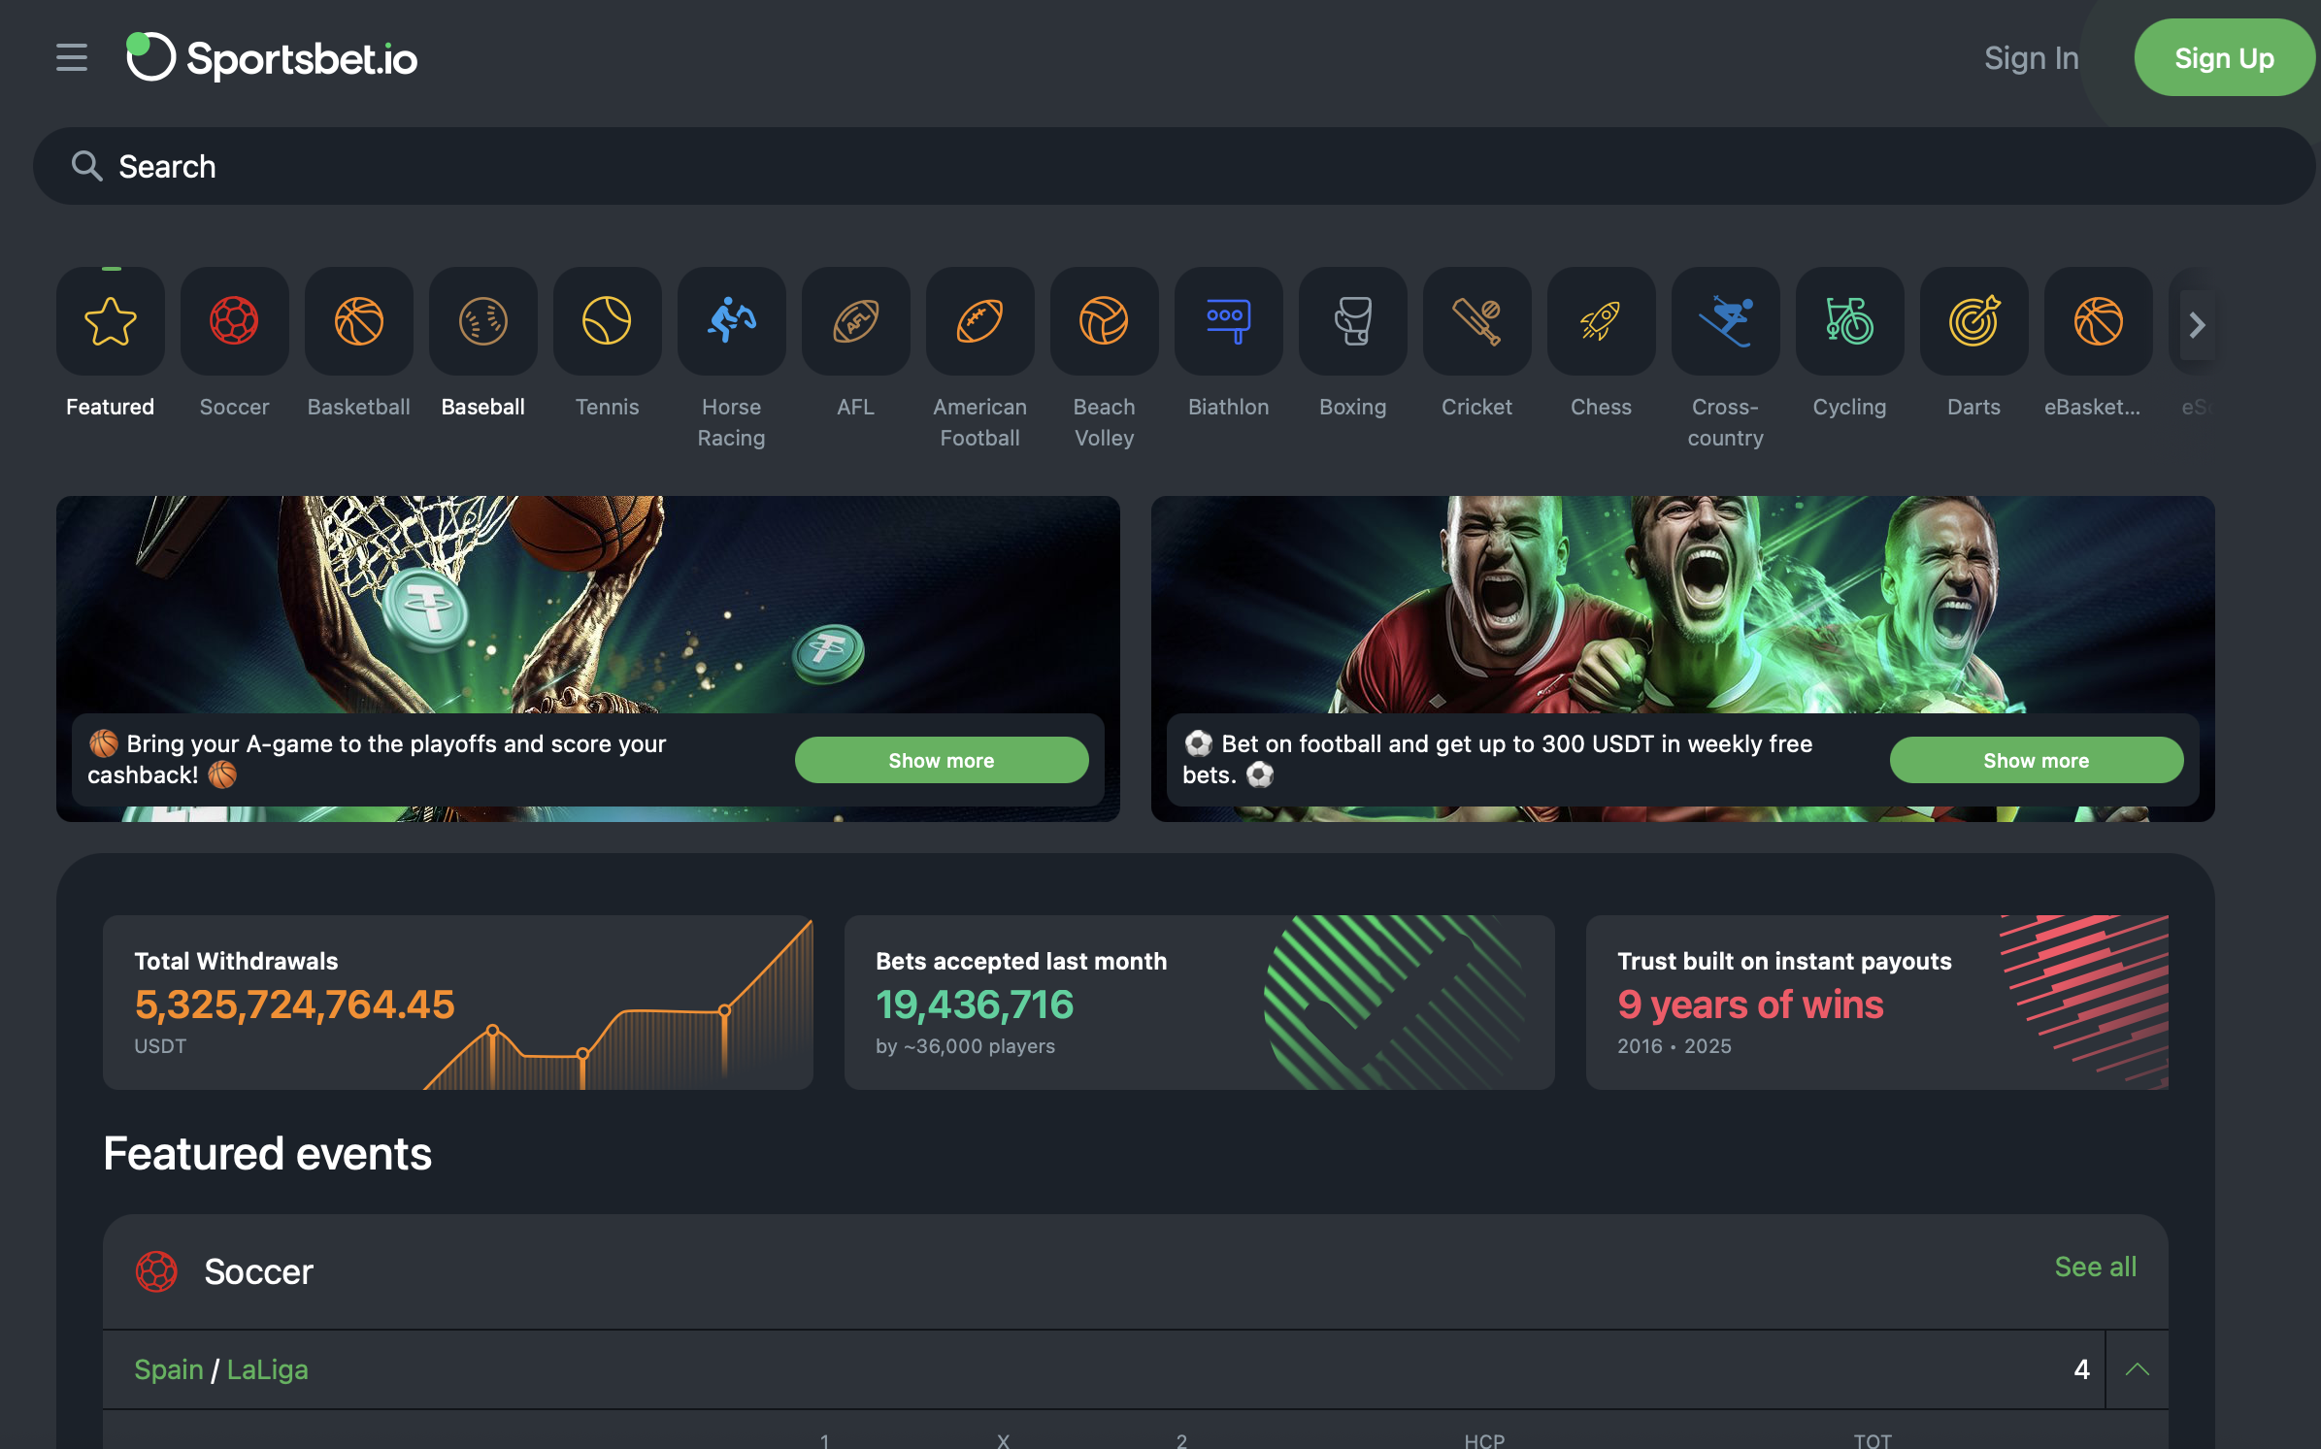Open the Darts tab label

coord(1974,407)
